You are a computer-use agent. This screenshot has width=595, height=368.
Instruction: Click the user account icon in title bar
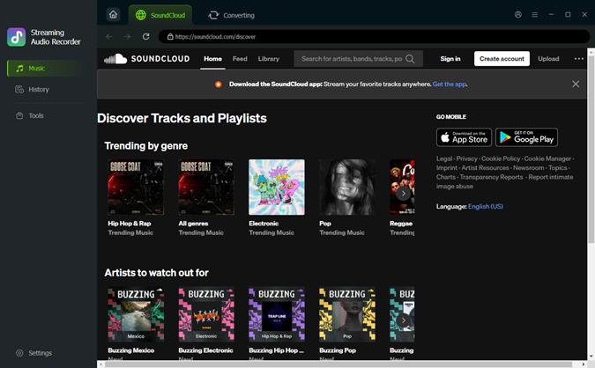[518, 15]
